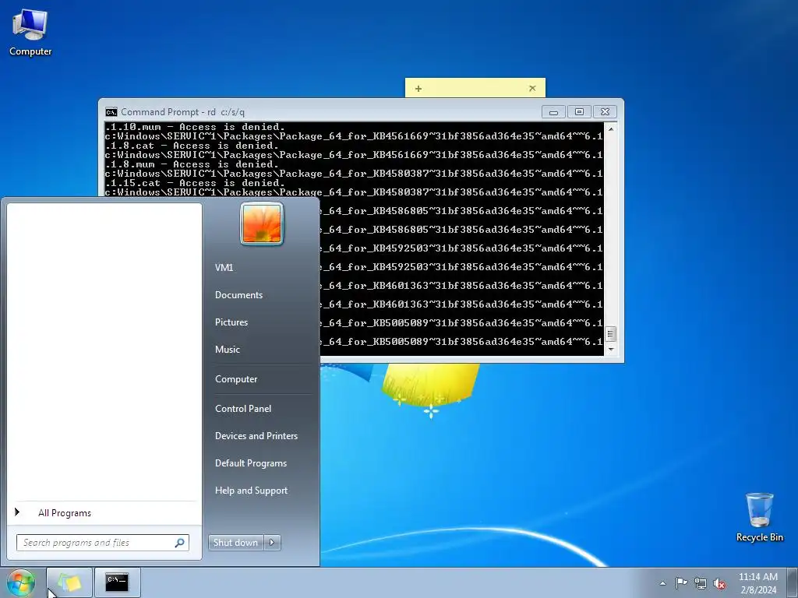798x598 pixels.
Task: Open Computer from Start menu
Action: [x=236, y=379]
